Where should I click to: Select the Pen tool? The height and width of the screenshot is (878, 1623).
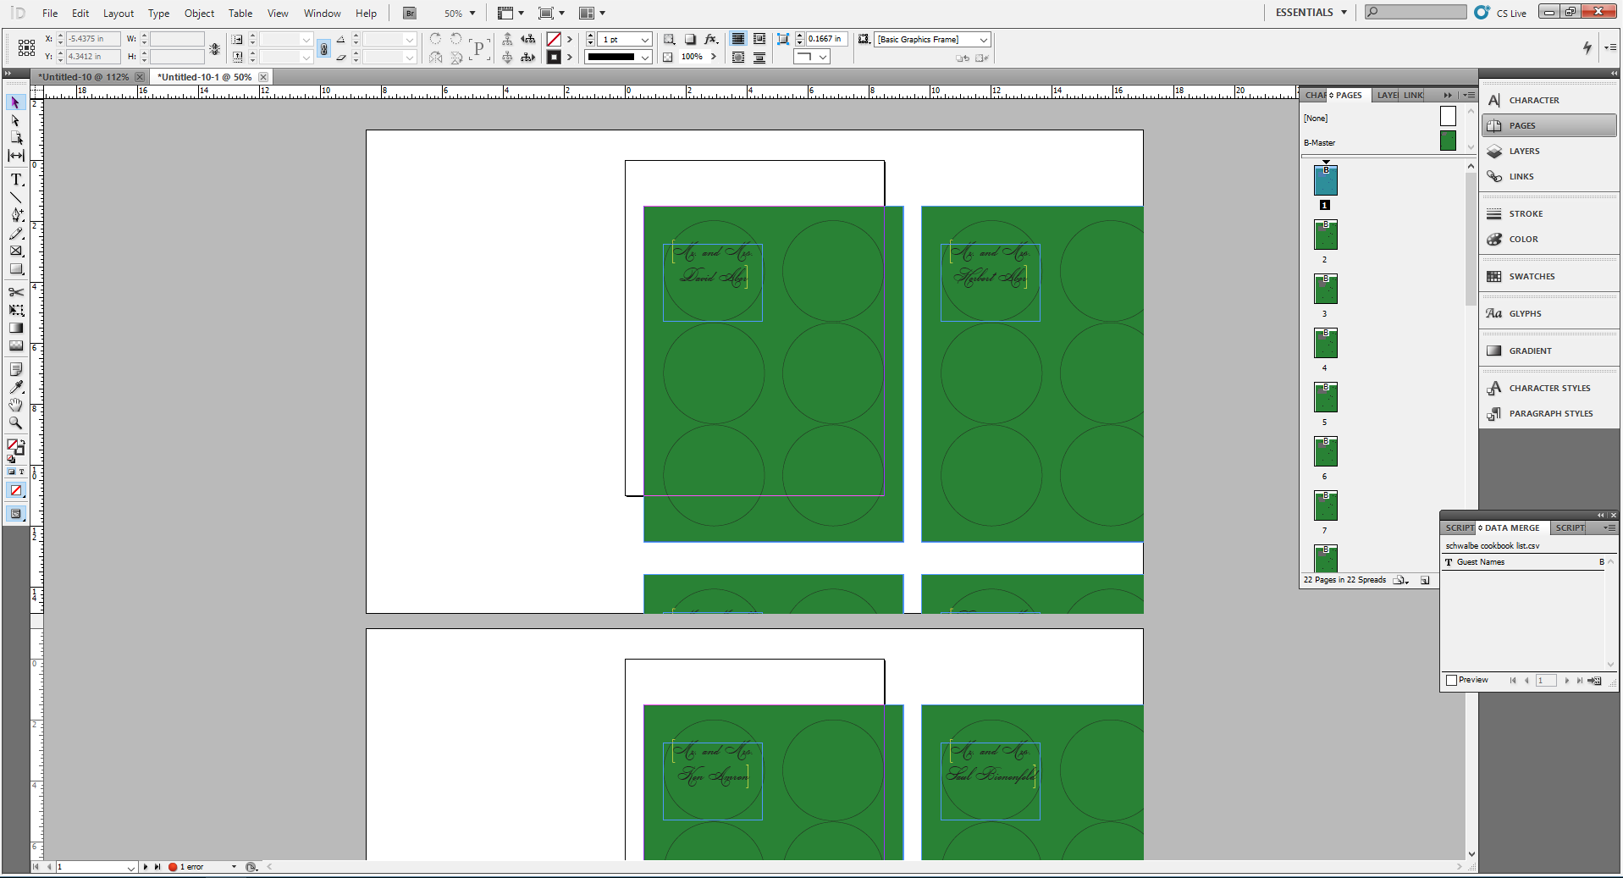click(15, 215)
